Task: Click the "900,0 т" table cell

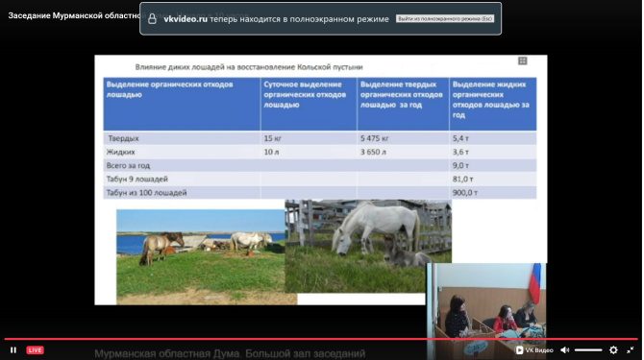Action: pos(492,193)
